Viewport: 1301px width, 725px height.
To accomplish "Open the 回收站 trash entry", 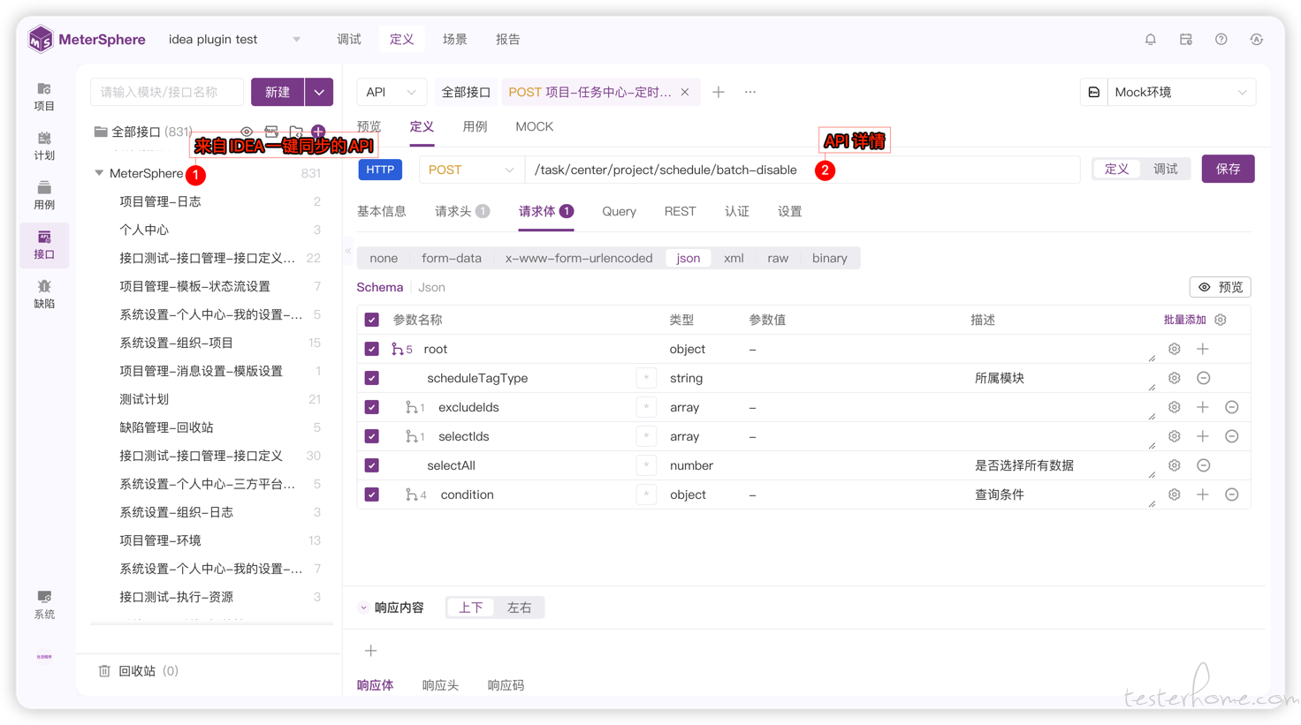I will pyautogui.click(x=138, y=671).
